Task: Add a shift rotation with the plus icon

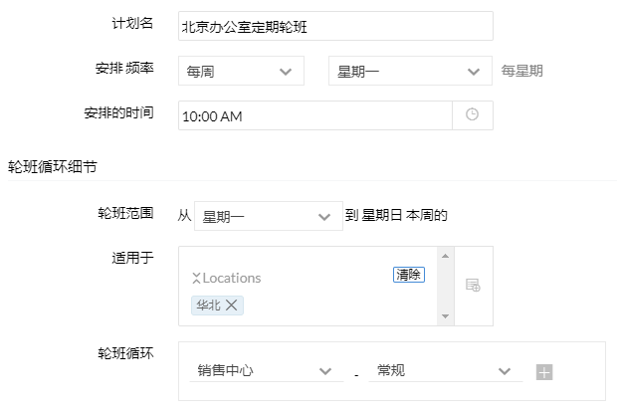Action: point(544,372)
